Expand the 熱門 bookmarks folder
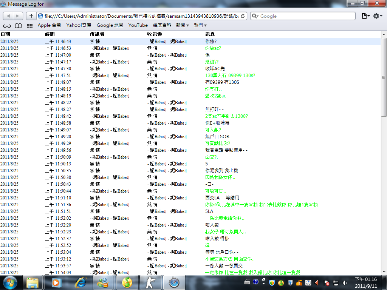 pyautogui.click(x=200, y=25)
